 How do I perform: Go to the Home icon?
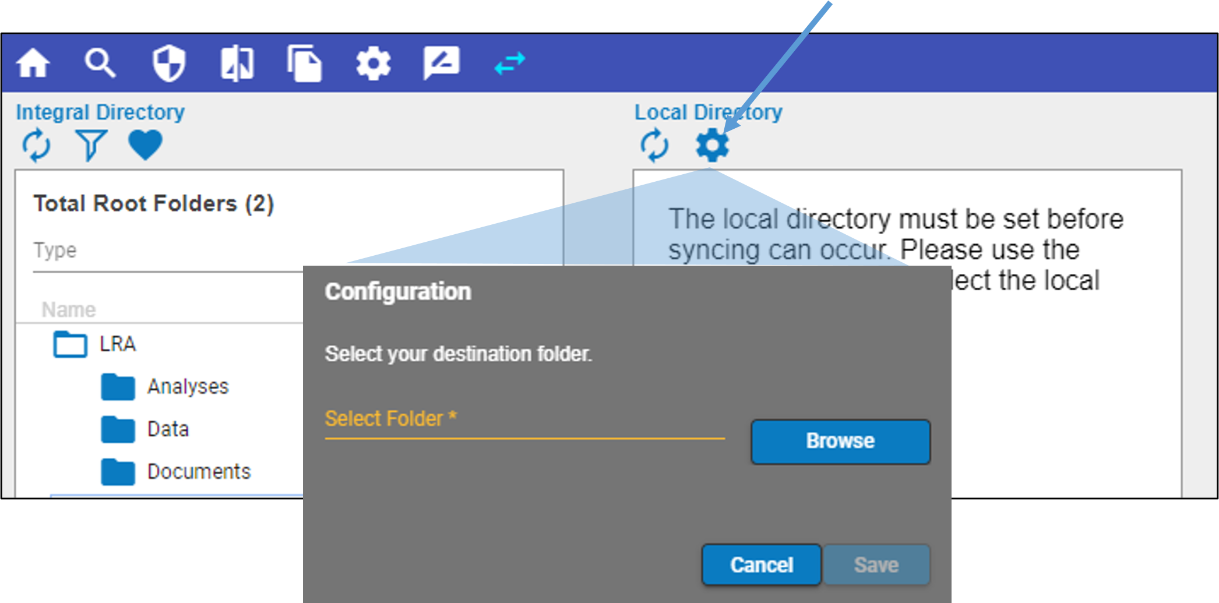33,63
